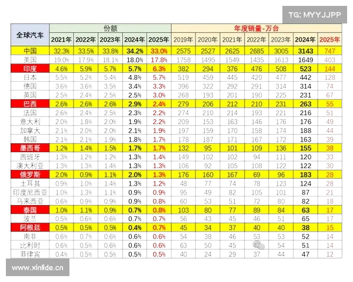This screenshot has height=282, width=353.
Task: Select the 英国 row label
Action: tap(30, 95)
